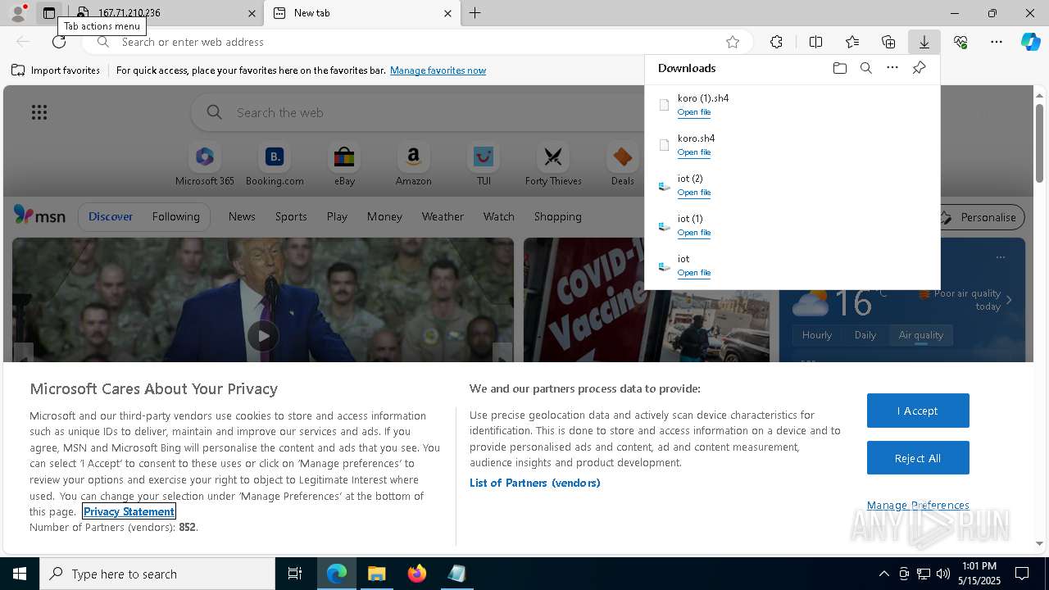Pin the Downloads panel
This screenshot has width=1049, height=590.
[919, 68]
